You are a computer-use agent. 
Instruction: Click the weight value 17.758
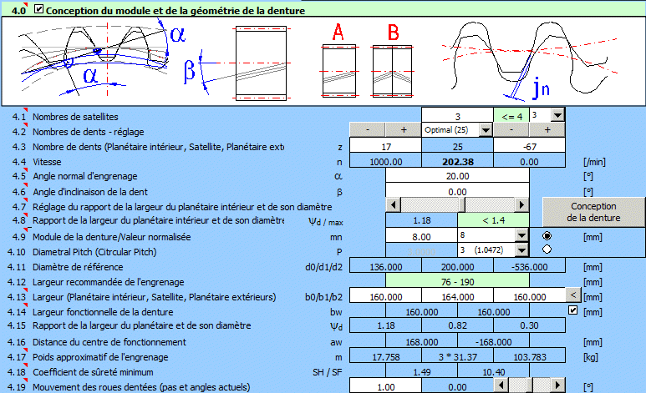tap(385, 357)
